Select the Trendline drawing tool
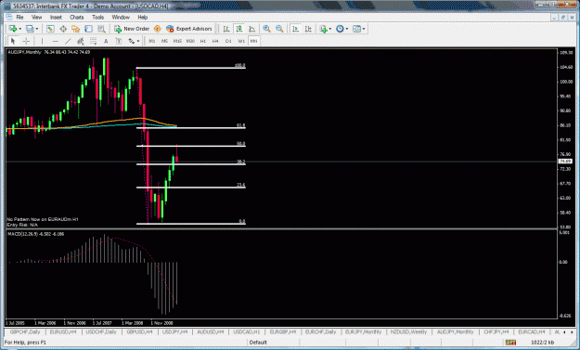The width and height of the screenshot is (580, 350). point(68,41)
